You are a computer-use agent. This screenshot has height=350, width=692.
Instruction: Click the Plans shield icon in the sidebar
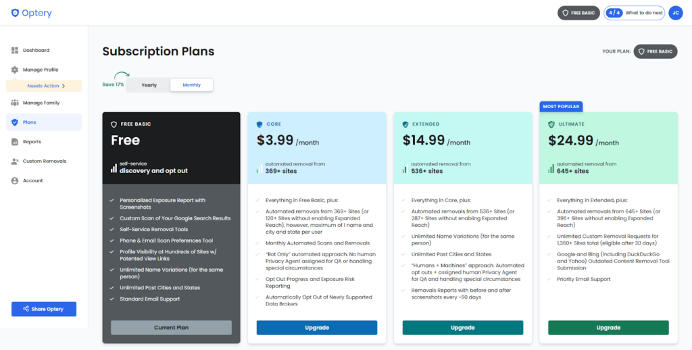(15, 122)
